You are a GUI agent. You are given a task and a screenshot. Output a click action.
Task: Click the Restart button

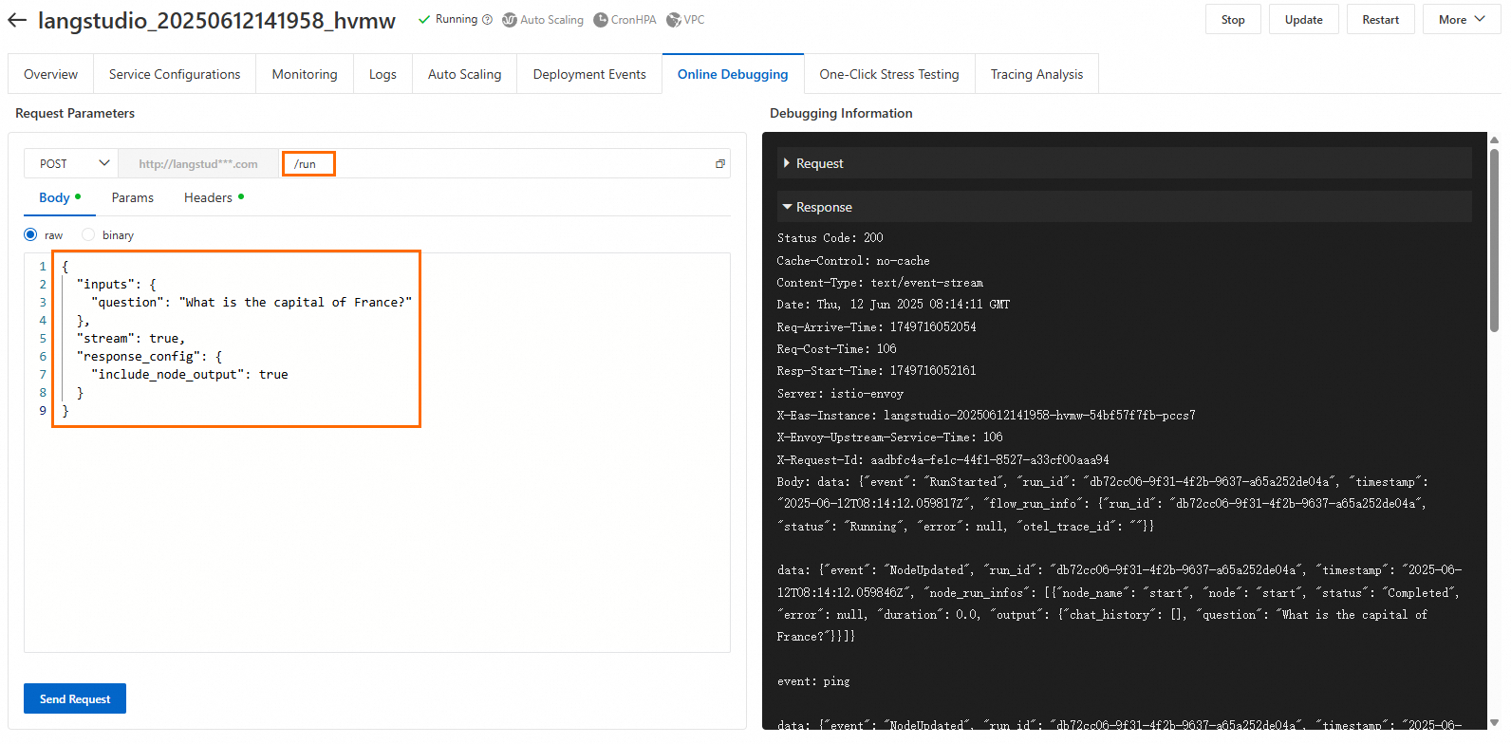click(1381, 20)
